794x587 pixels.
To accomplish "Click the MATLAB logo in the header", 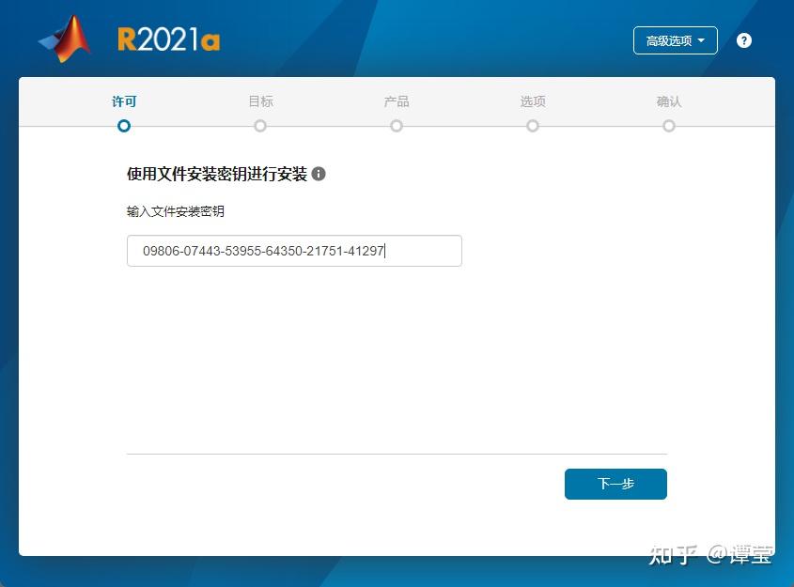I will pos(64,38).
